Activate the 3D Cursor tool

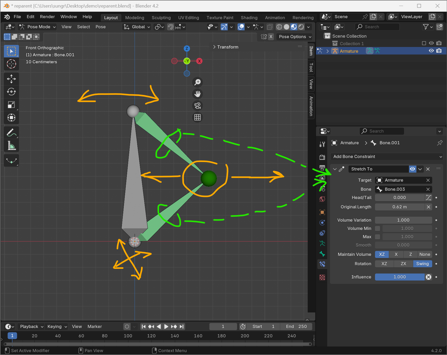point(11,64)
